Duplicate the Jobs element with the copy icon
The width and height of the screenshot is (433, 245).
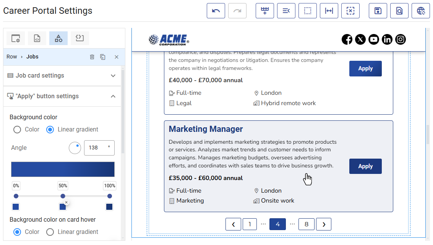coord(102,57)
